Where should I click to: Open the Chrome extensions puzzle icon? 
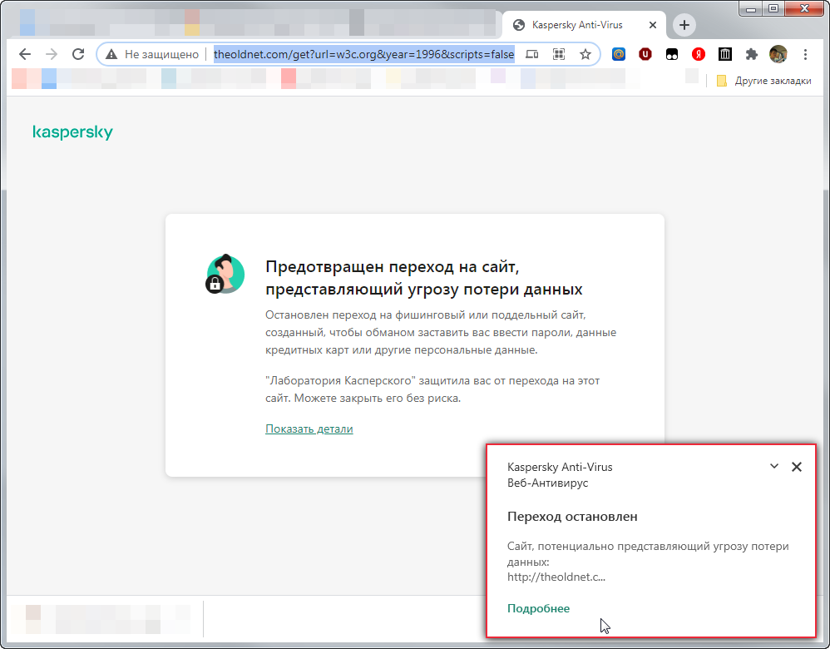click(752, 53)
